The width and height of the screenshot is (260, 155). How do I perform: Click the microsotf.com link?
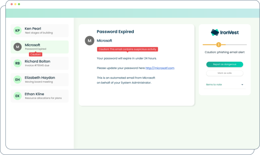point(160,68)
